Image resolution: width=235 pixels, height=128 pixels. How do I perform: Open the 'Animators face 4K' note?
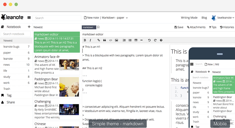click(57, 65)
